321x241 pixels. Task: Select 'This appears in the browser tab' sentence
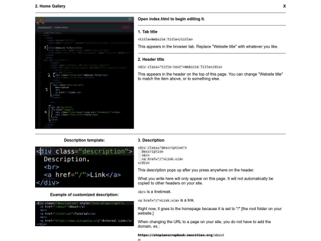(x=208, y=46)
